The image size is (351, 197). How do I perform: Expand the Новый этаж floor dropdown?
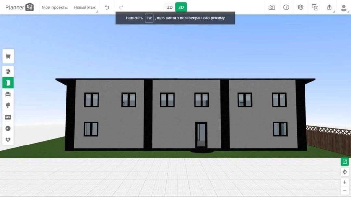(x=85, y=7)
